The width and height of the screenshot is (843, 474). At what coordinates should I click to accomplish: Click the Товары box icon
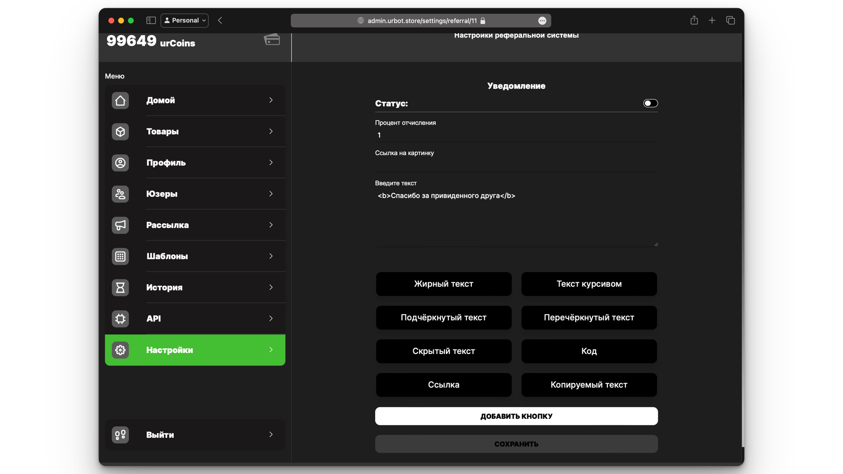coord(120,132)
